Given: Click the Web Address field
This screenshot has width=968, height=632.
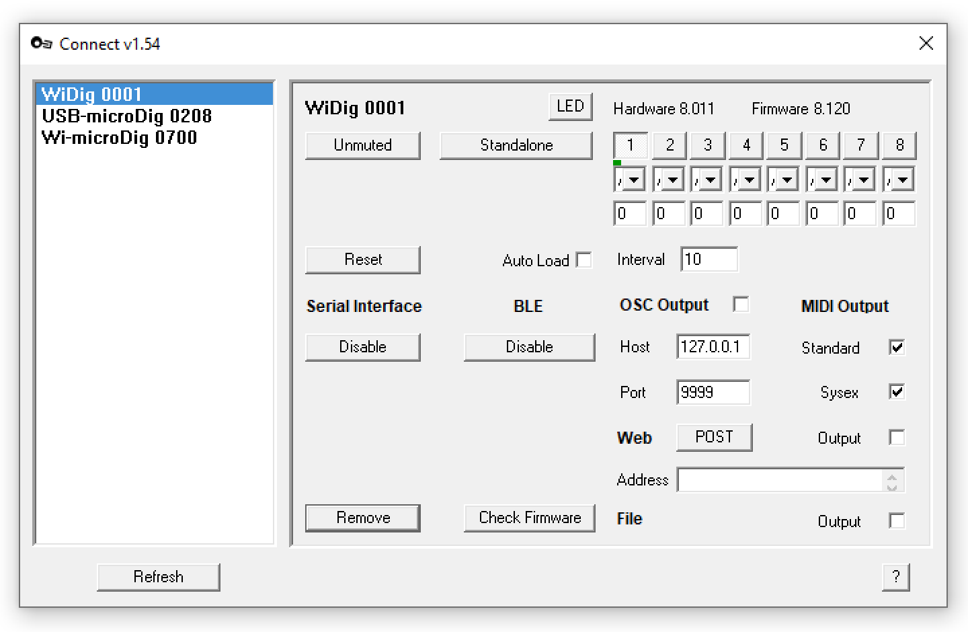Looking at the screenshot, I should tap(780, 480).
